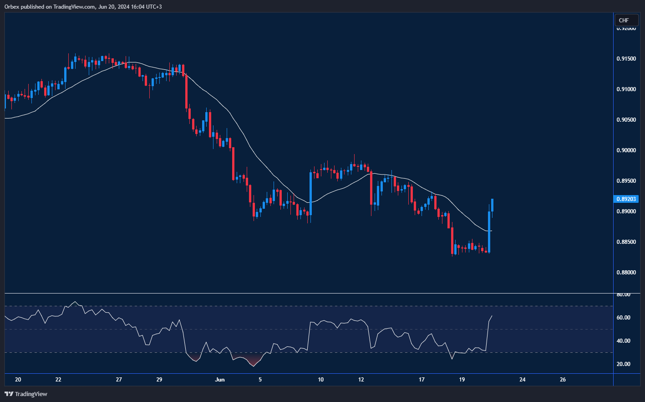Select the moving average line's right end point
Screen dimensions: 645x402
492,231
